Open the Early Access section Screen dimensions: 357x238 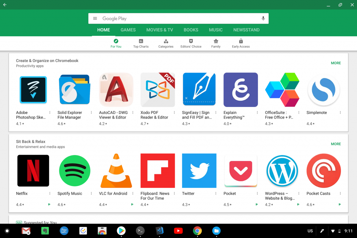(241, 43)
